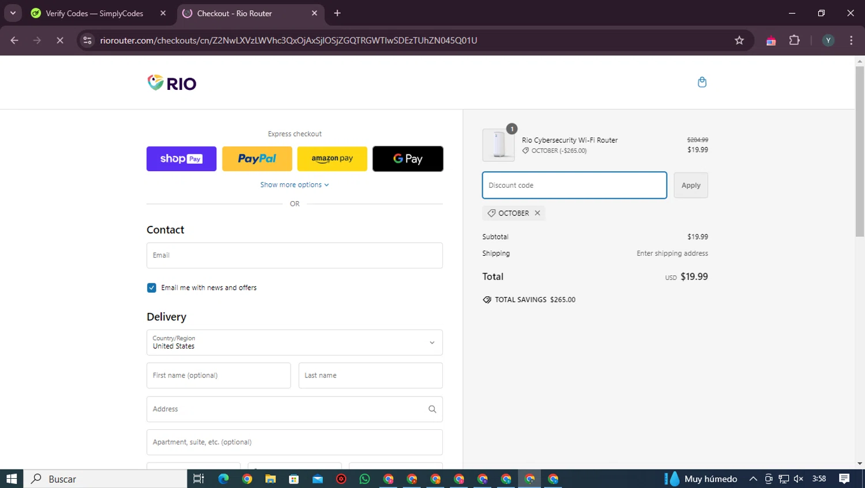Stop page loading with X button
865x488 pixels.
click(x=60, y=40)
